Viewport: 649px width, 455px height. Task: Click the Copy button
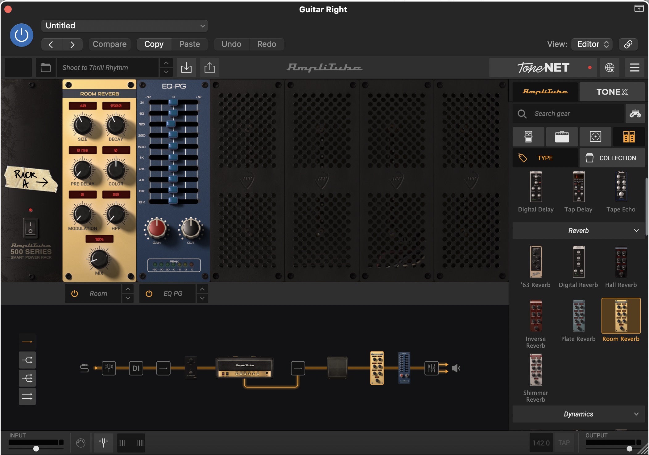(154, 44)
